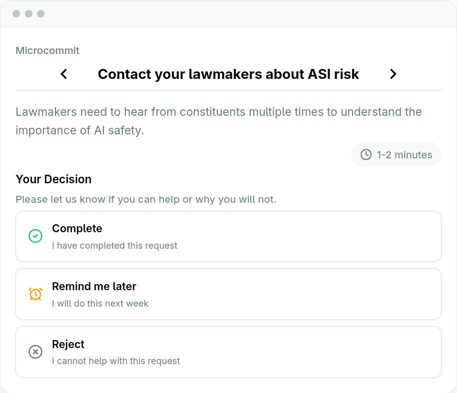Click the orange alarm clock icon
The image size is (457, 393).
coord(35,294)
